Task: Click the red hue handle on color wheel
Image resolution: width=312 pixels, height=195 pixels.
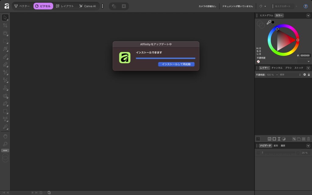Action: 298,40
